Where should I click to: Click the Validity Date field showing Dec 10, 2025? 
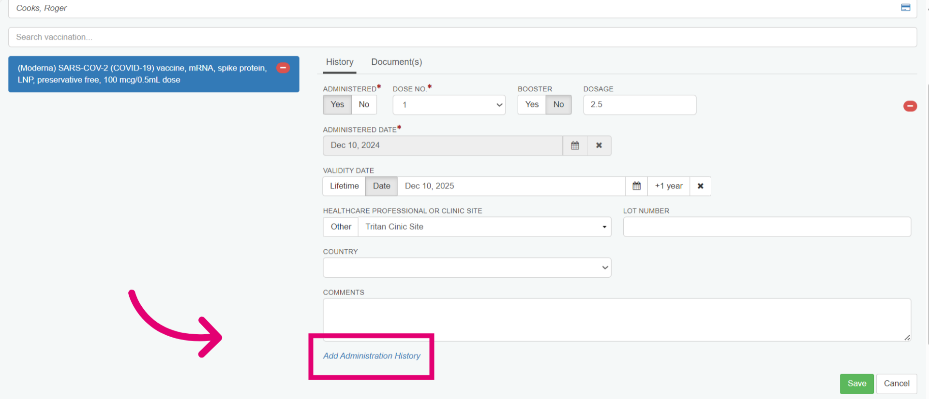click(511, 186)
